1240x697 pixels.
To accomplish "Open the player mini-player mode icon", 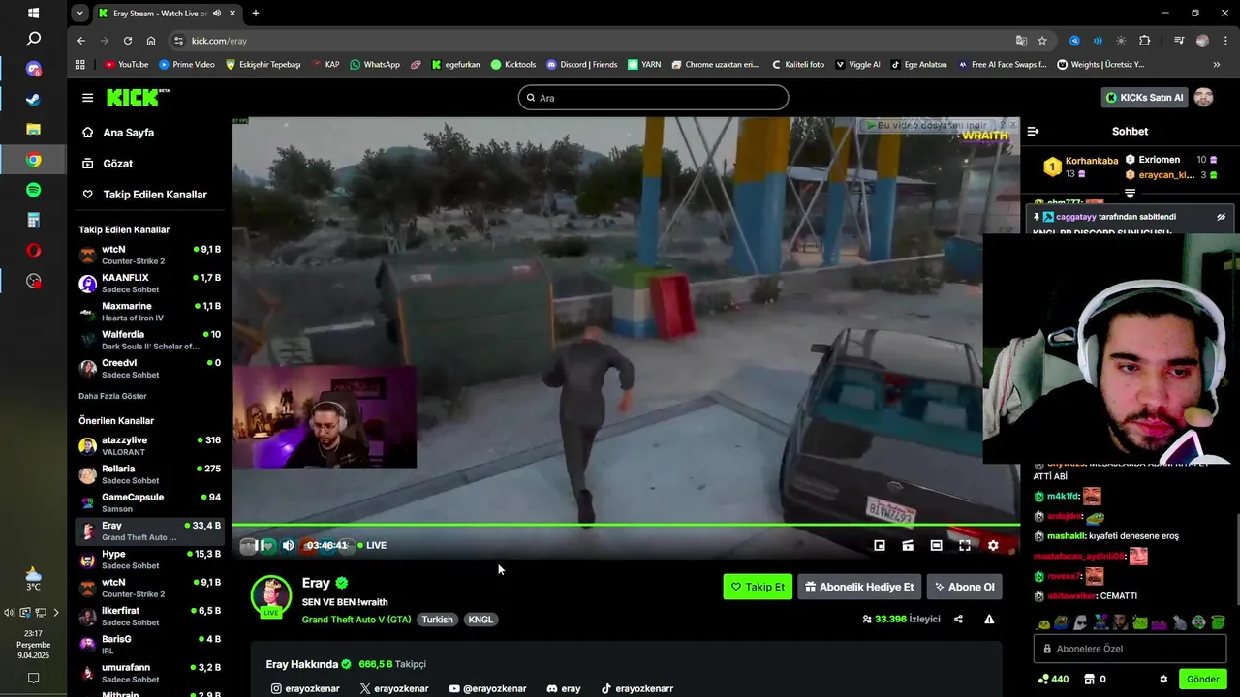I will 880,546.
